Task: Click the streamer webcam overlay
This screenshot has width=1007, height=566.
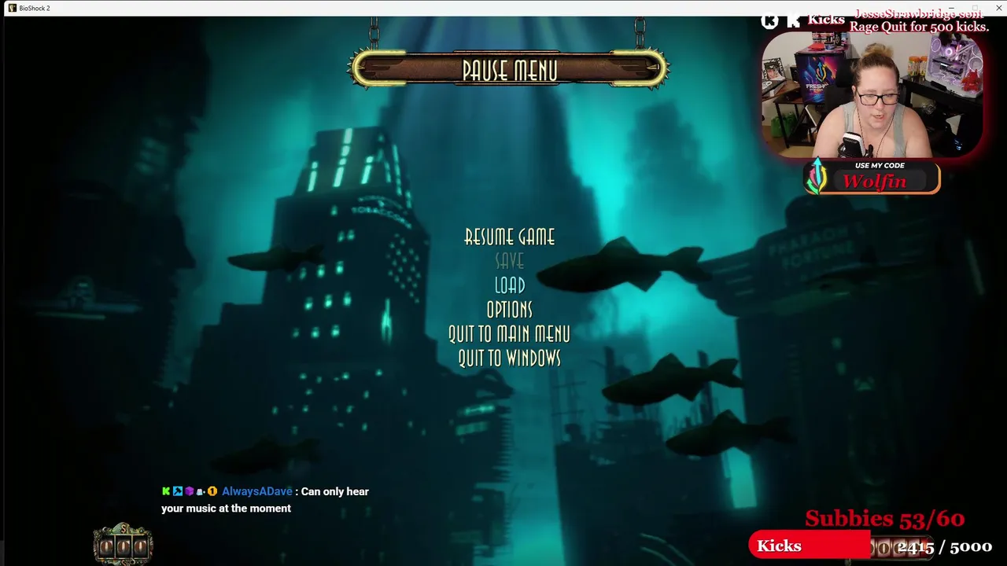Action: click(872, 94)
